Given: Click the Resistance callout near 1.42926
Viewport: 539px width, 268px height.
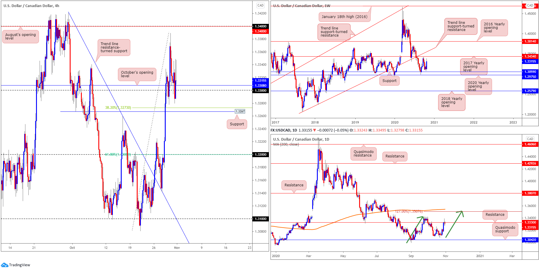Looking at the screenshot, I should tap(395, 156).
